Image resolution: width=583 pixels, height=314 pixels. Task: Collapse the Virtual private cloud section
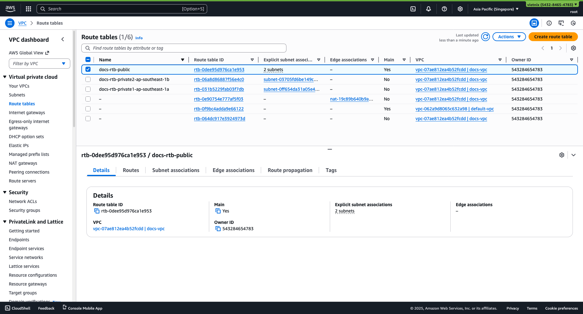point(5,77)
